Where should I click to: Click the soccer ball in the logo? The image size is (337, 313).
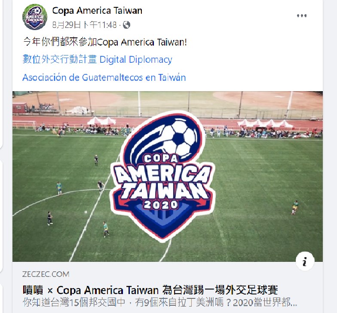180,138
